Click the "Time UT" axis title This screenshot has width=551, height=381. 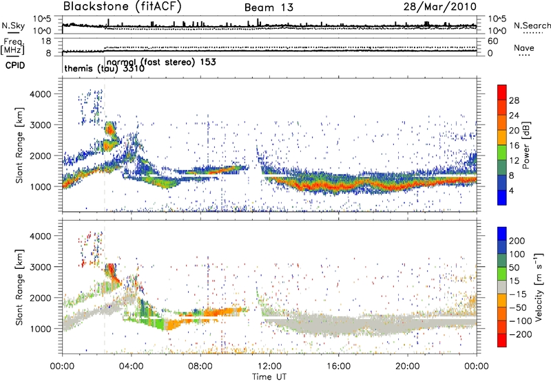269,377
